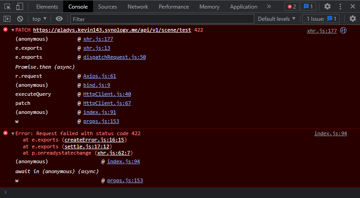Screen dimensions: 360x198
Task: Click the 1 Issue button
Action: click(x=320, y=19)
